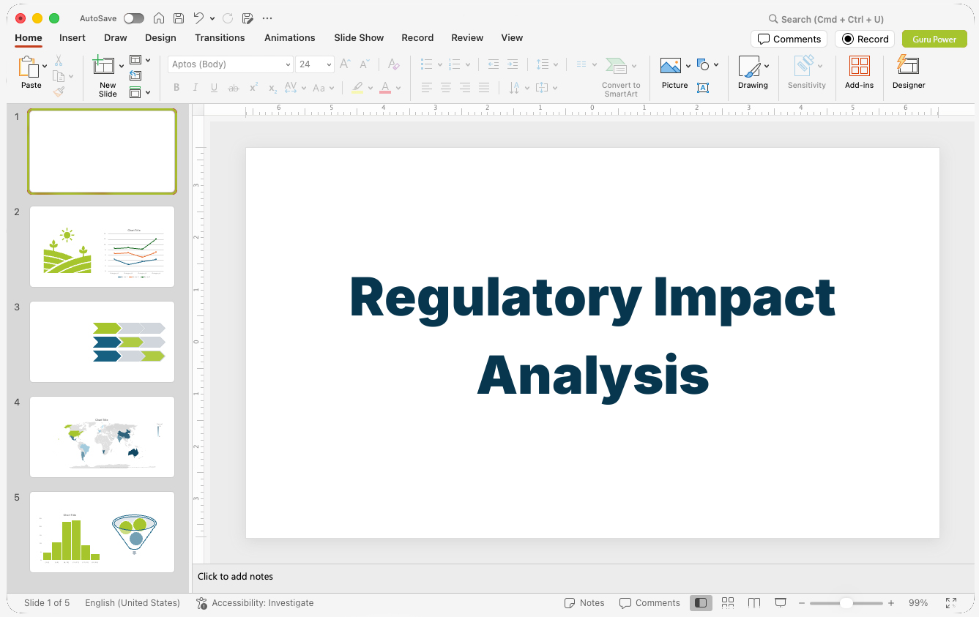Click the bulleted list icon

(426, 64)
